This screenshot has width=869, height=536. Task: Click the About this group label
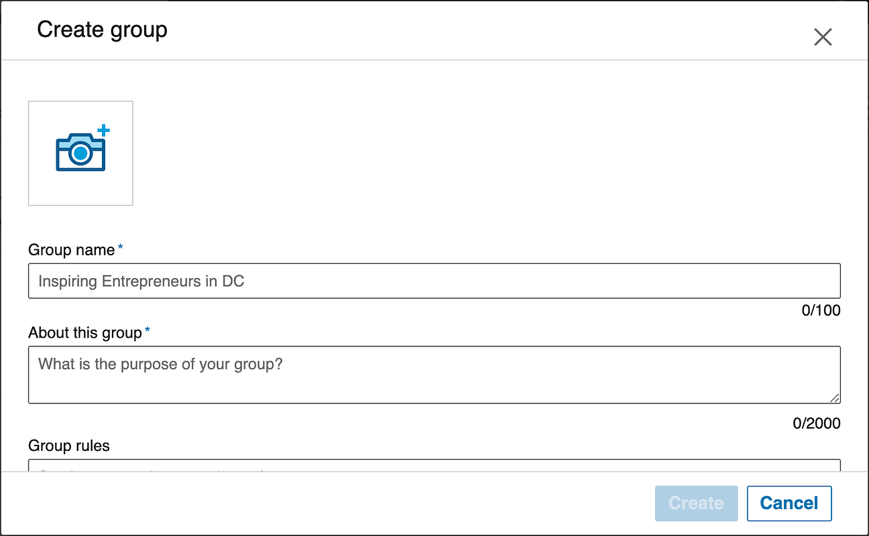point(85,333)
